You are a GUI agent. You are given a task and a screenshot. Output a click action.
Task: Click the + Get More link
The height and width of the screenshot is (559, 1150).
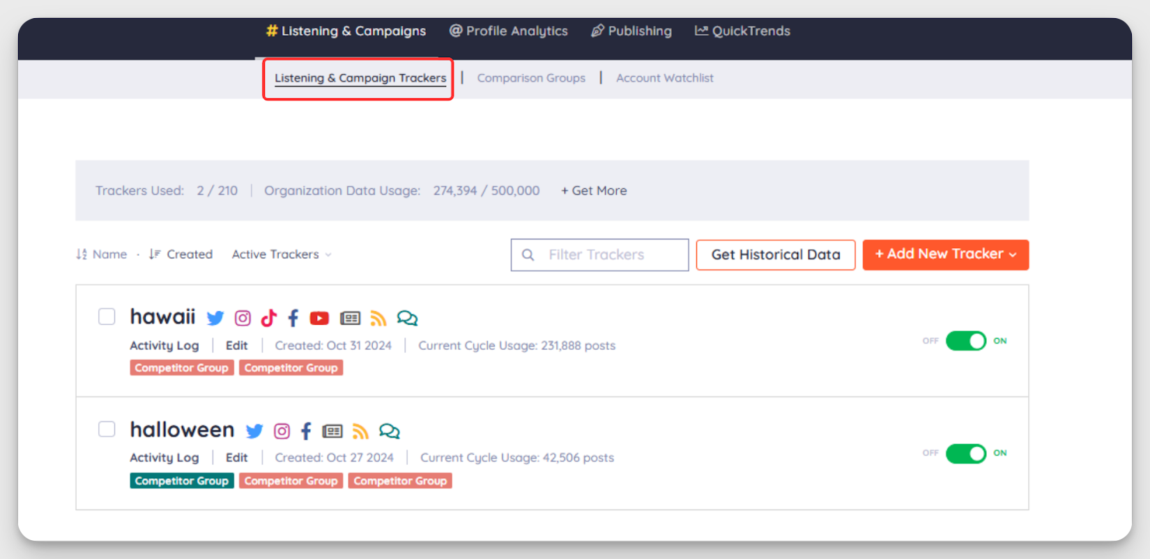[x=594, y=190]
